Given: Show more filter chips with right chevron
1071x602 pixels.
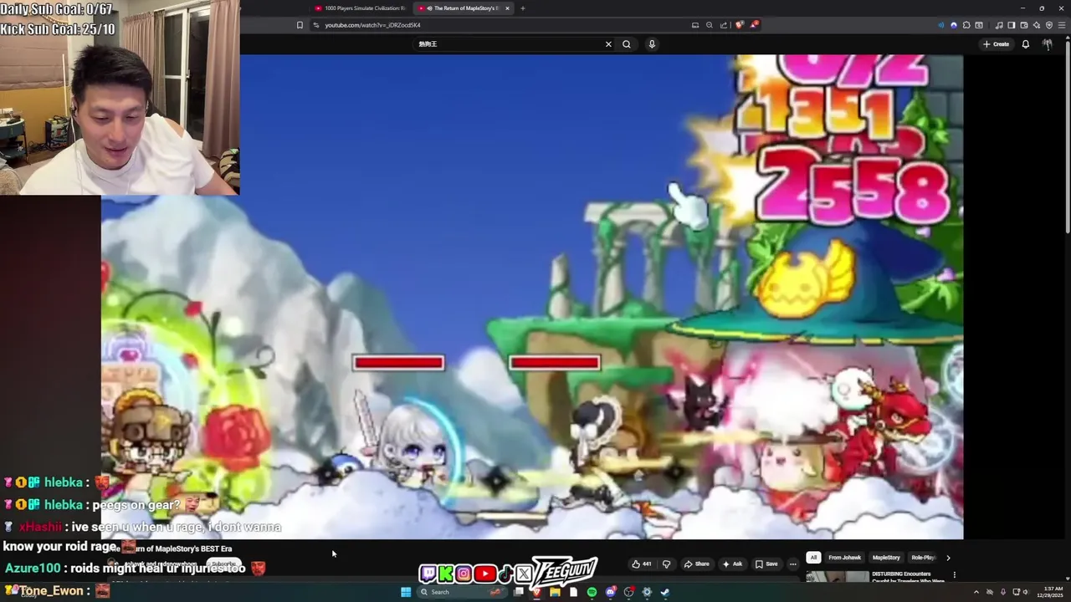Looking at the screenshot, I should pyautogui.click(x=948, y=558).
